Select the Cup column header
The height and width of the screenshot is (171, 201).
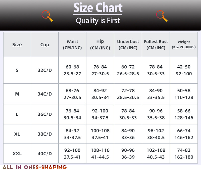pyautogui.click(x=45, y=45)
